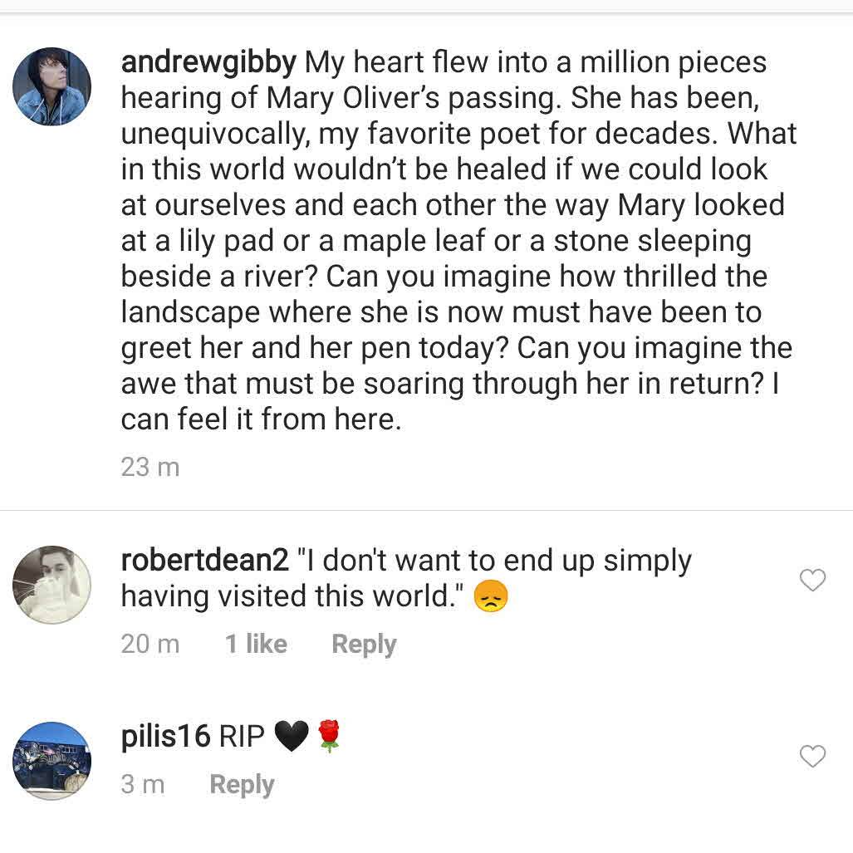Reply to pilis16's RIP comment

(242, 785)
